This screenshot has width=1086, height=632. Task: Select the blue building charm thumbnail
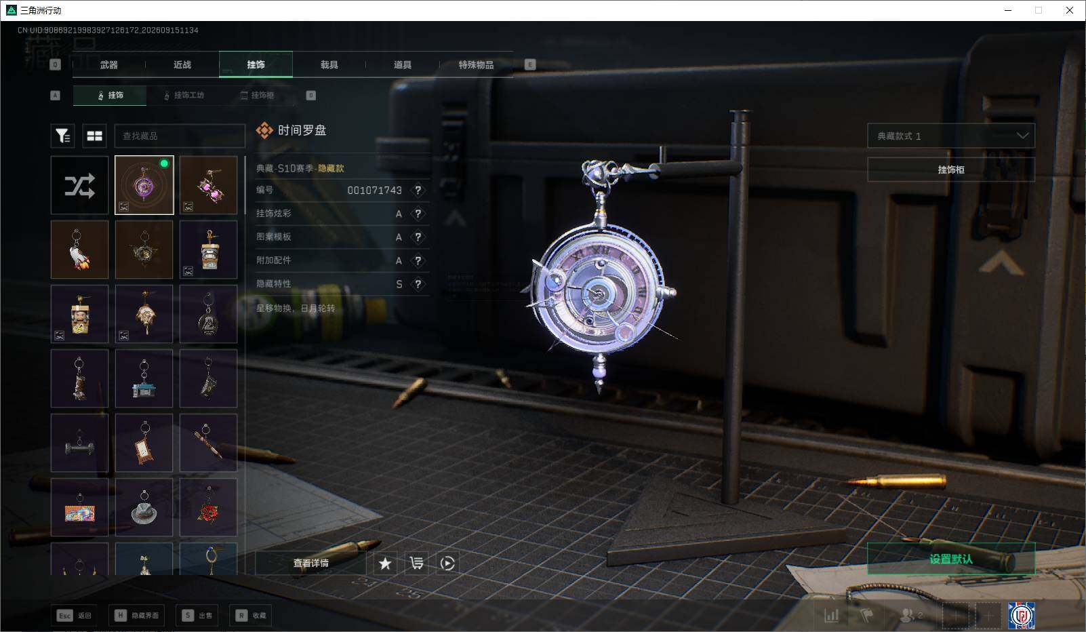(x=144, y=378)
